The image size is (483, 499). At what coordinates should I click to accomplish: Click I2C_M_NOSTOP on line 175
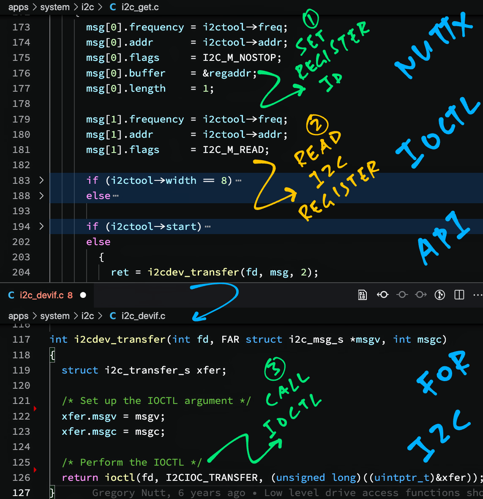[239, 57]
